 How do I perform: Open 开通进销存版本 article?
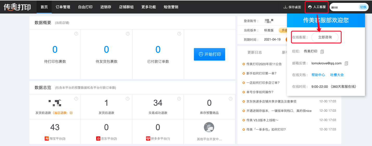[279, 111]
